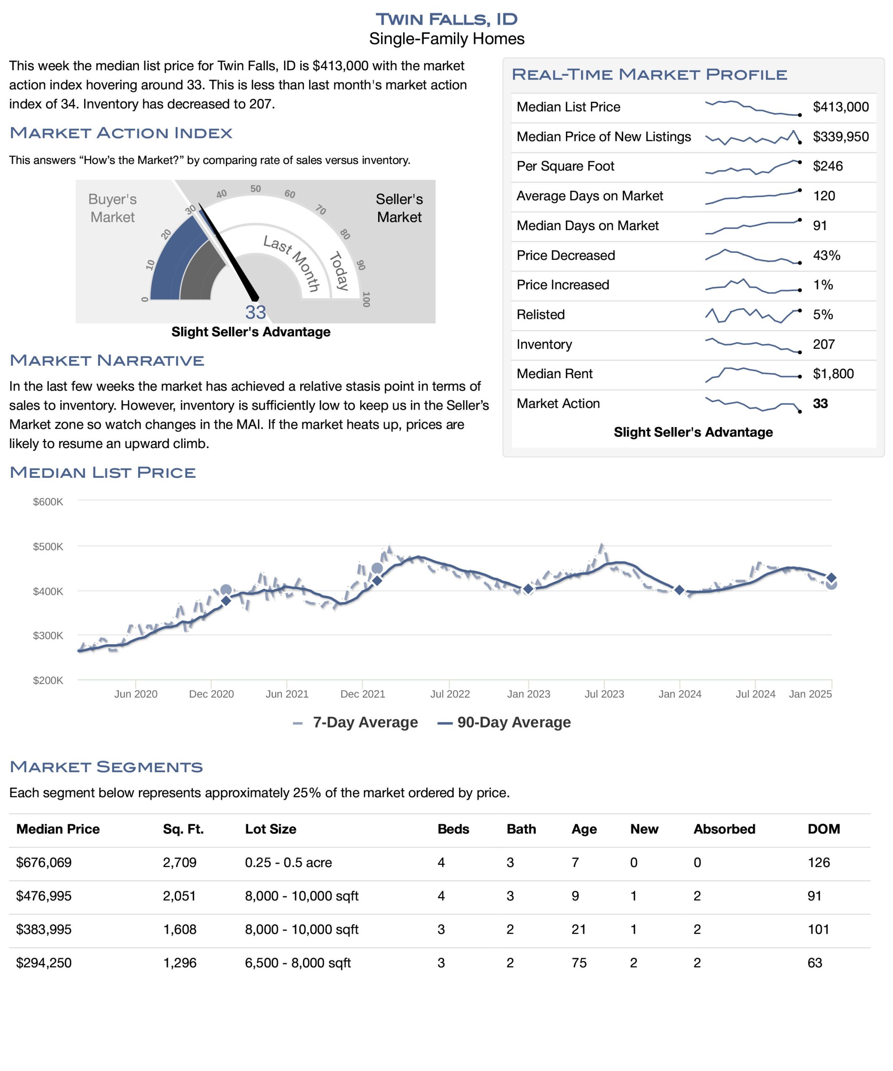Click the Median List Price sparkline
This screenshot has width=893, height=1071.
pos(753,108)
